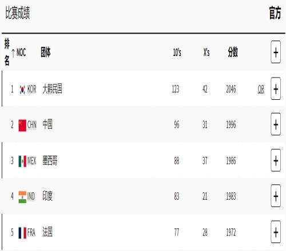Select the 10's column header
286x251 pixels.
pos(177,52)
